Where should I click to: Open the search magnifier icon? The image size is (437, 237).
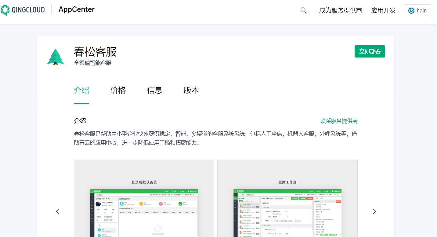(303, 10)
